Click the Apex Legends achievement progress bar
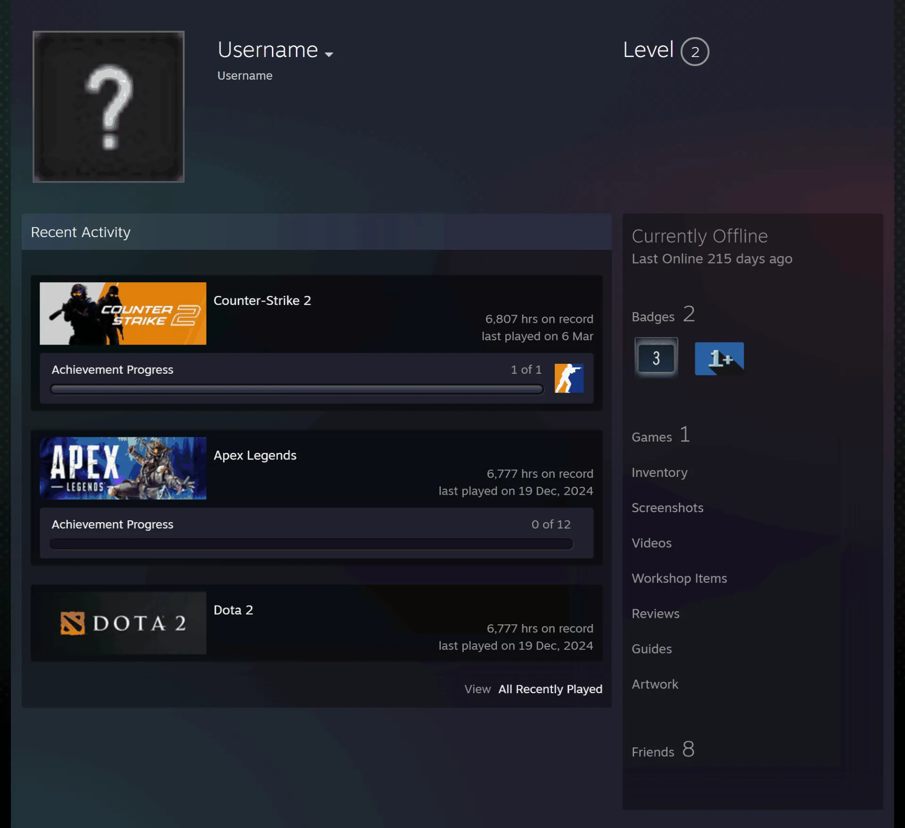The width and height of the screenshot is (905, 828). (x=311, y=544)
